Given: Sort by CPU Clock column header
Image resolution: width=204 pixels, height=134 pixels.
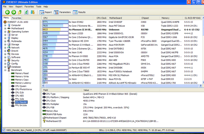Looking at the screenshot, I should point(100,18).
